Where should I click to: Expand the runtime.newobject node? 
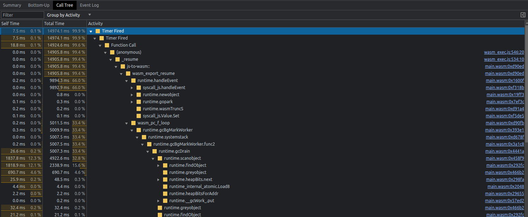pos(132,94)
